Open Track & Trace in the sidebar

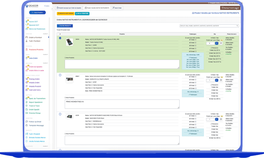coord(34,106)
